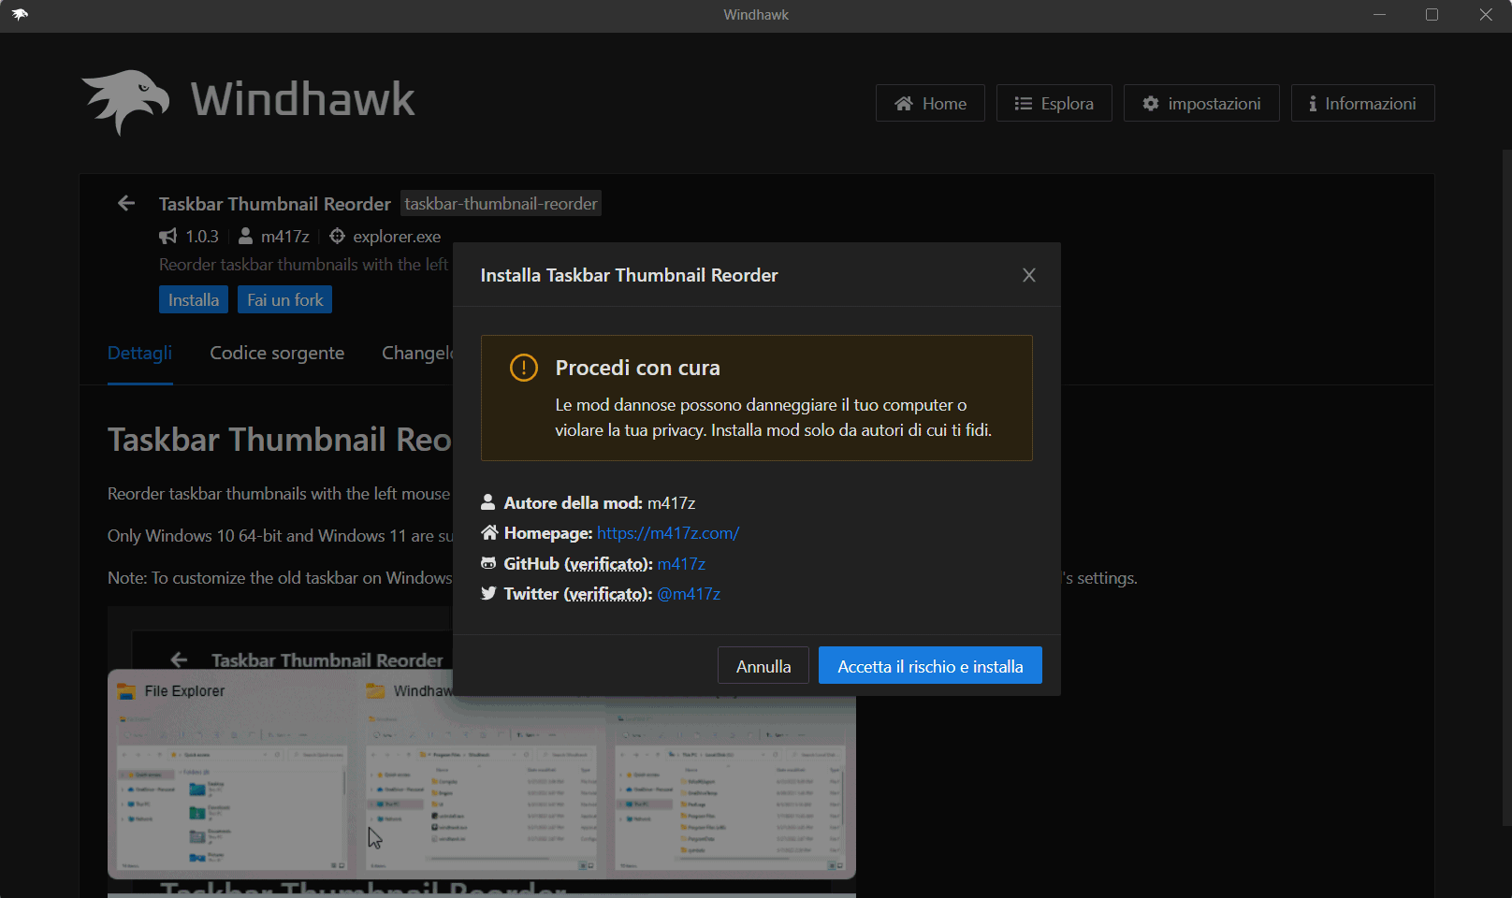Click the explorer.exe target icon

tap(337, 236)
